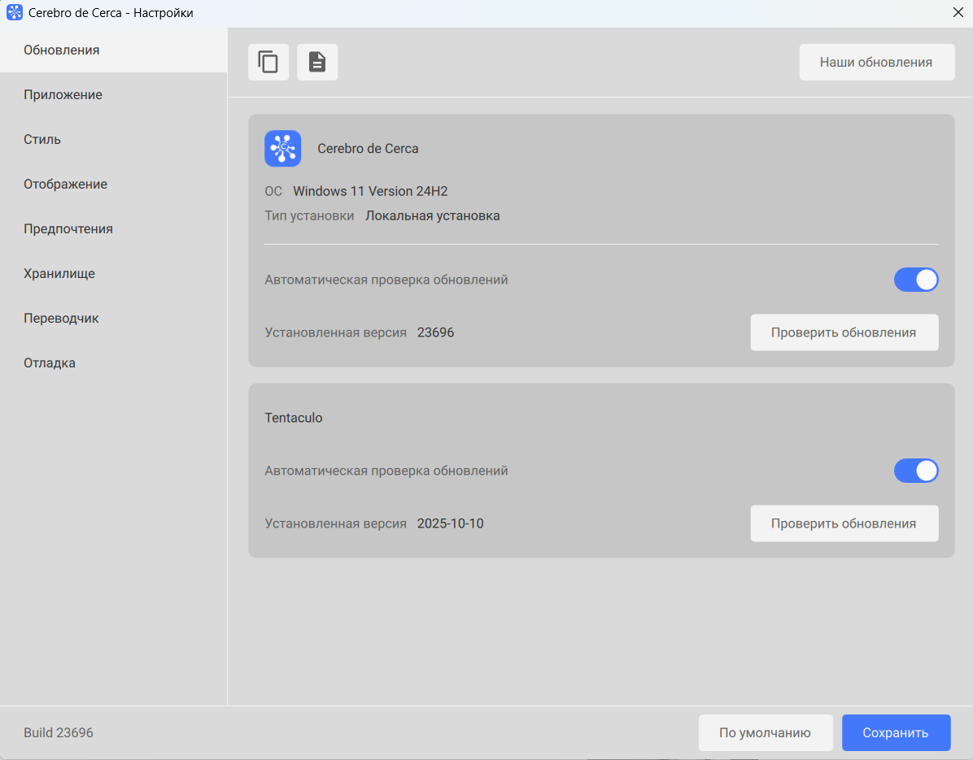Viewport: 973px width, 760px height.
Task: Check updates for Tentaculo
Action: point(844,523)
